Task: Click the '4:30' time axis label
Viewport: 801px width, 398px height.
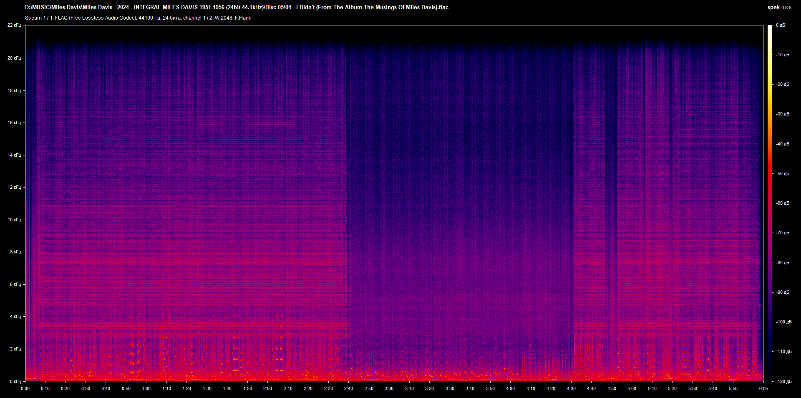Action: pyautogui.click(x=571, y=388)
